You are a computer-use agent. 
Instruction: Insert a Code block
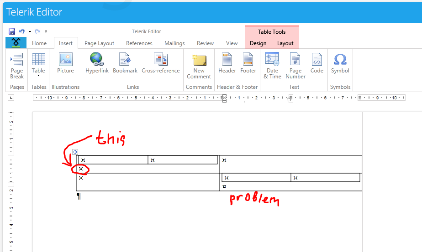(317, 63)
